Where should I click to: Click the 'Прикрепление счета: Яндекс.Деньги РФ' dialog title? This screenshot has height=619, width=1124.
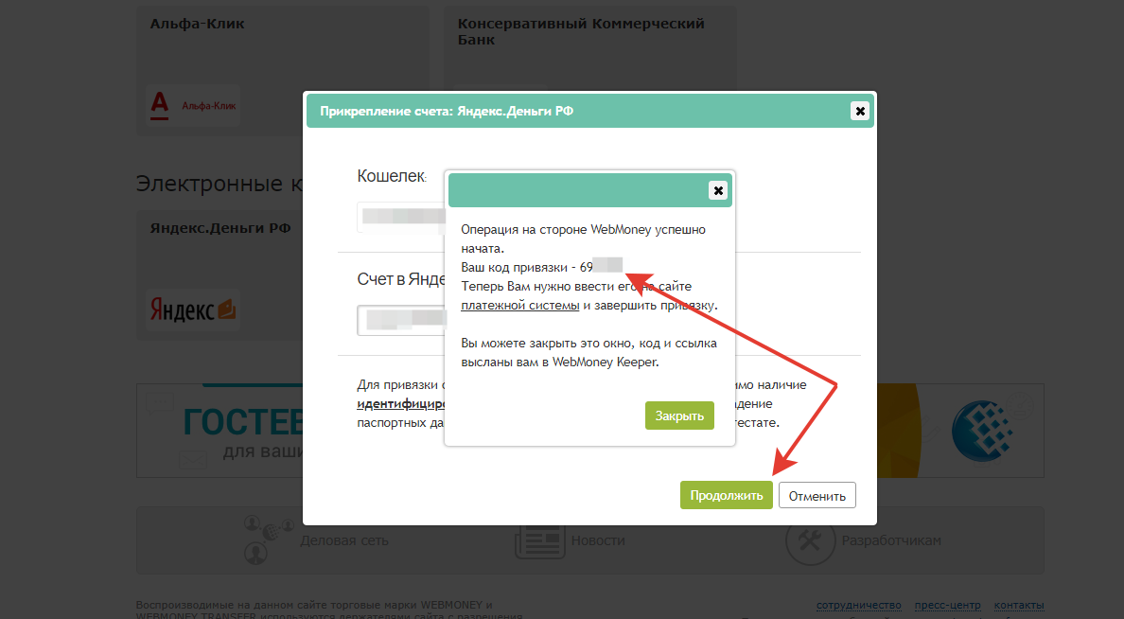click(x=447, y=111)
